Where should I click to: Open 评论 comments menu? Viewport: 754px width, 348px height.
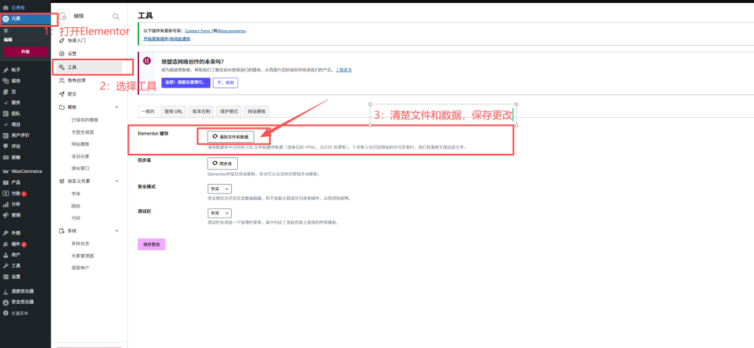pos(16,146)
